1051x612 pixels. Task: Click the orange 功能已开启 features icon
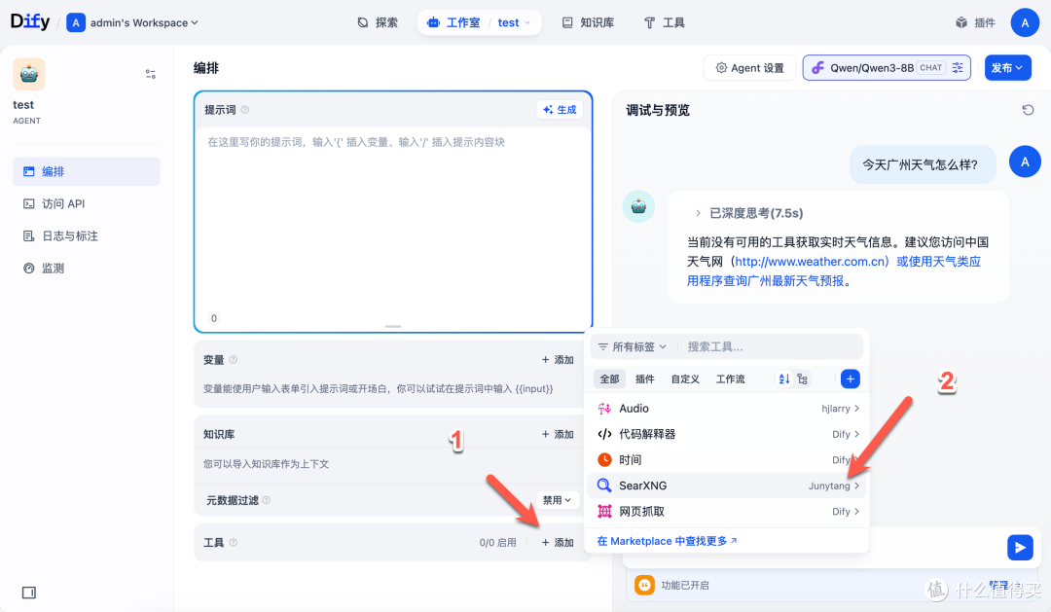(644, 585)
